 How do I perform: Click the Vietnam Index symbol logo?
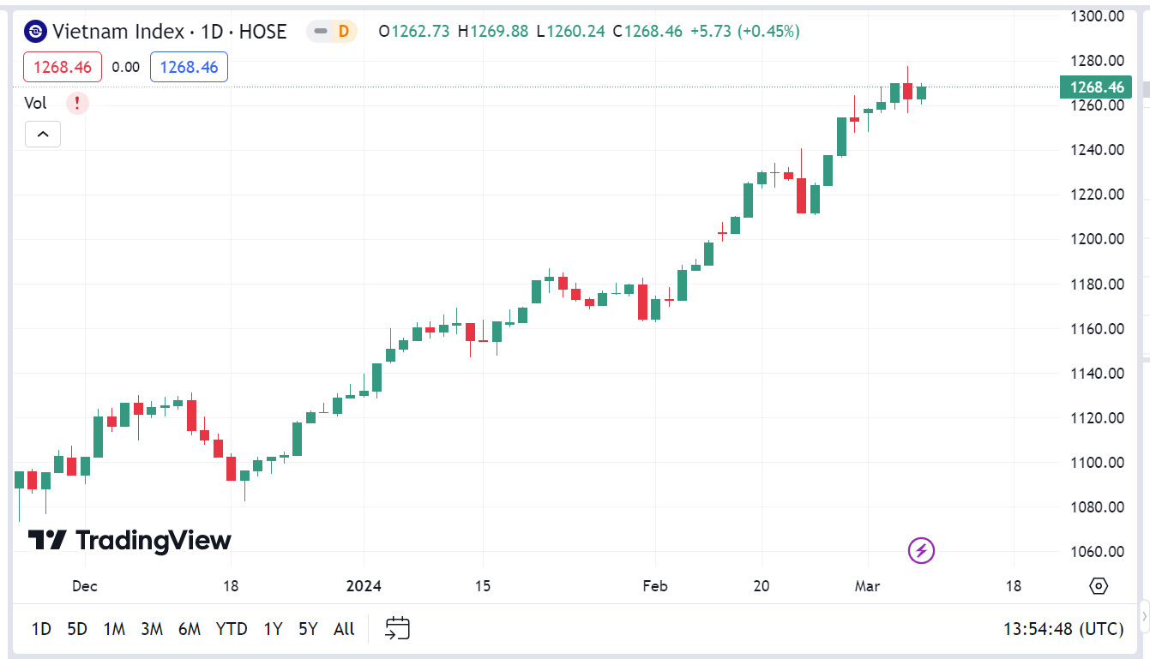36,32
